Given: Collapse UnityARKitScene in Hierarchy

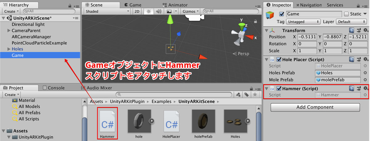Looking at the screenshot, I should coord(3,18).
